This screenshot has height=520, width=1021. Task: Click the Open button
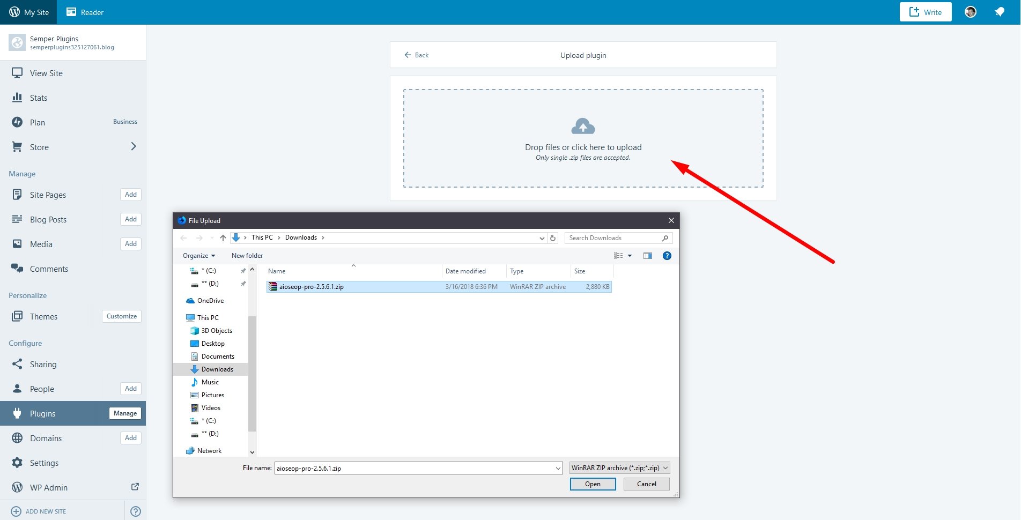tap(593, 484)
